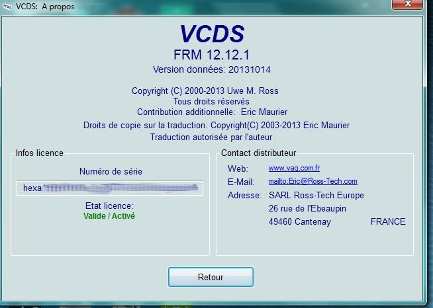This screenshot has height=308, width=433.
Task: Click the Numéro de série label
Action: tap(111, 171)
